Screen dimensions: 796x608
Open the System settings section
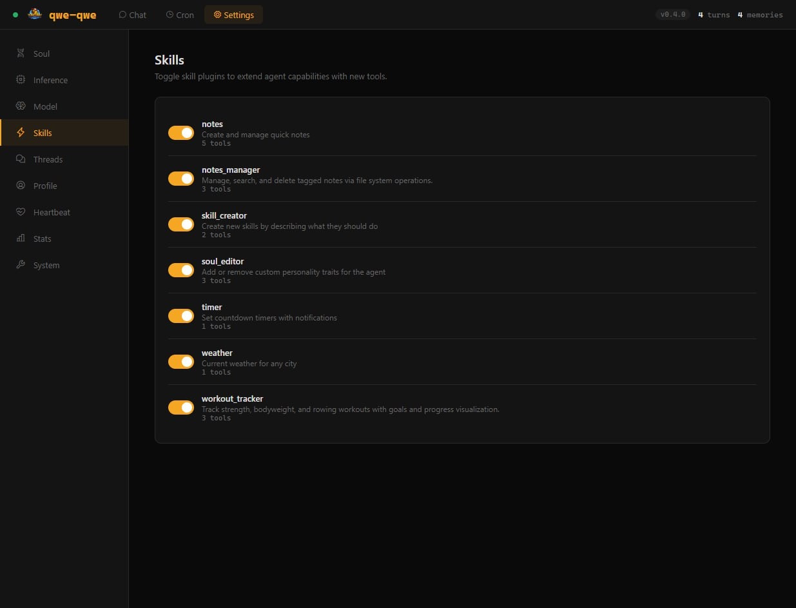coord(45,265)
